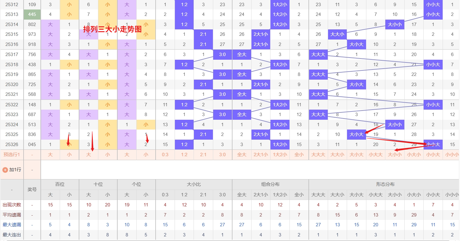Toggle 全大 in the 预选行1 row

point(242,155)
